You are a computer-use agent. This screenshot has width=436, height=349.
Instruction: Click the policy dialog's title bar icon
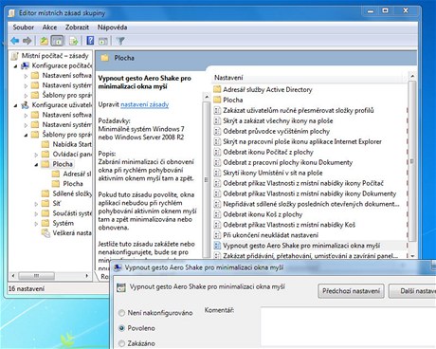118,267
